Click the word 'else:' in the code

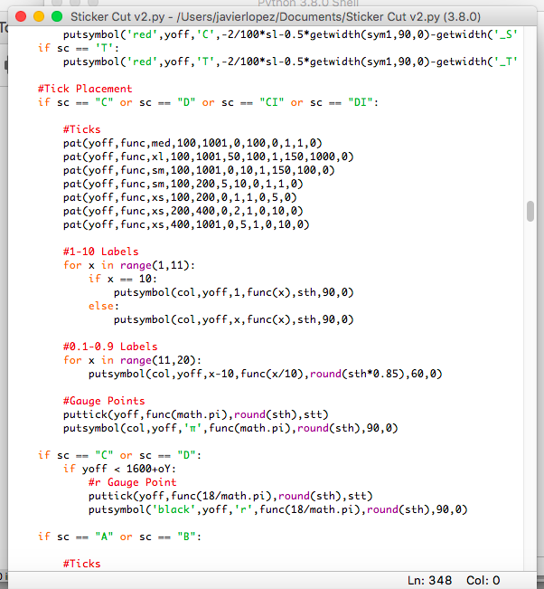coord(104,306)
